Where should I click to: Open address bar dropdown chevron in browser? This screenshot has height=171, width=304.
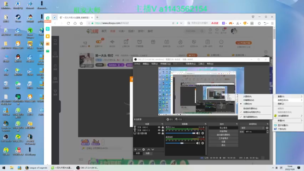181,23
